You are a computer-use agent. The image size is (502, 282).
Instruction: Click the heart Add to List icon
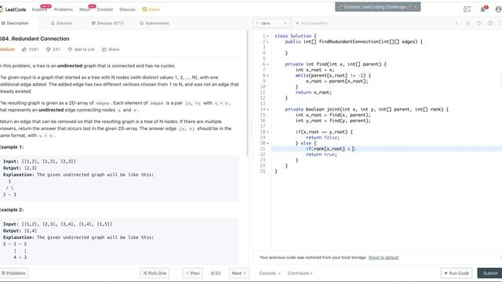click(70, 49)
